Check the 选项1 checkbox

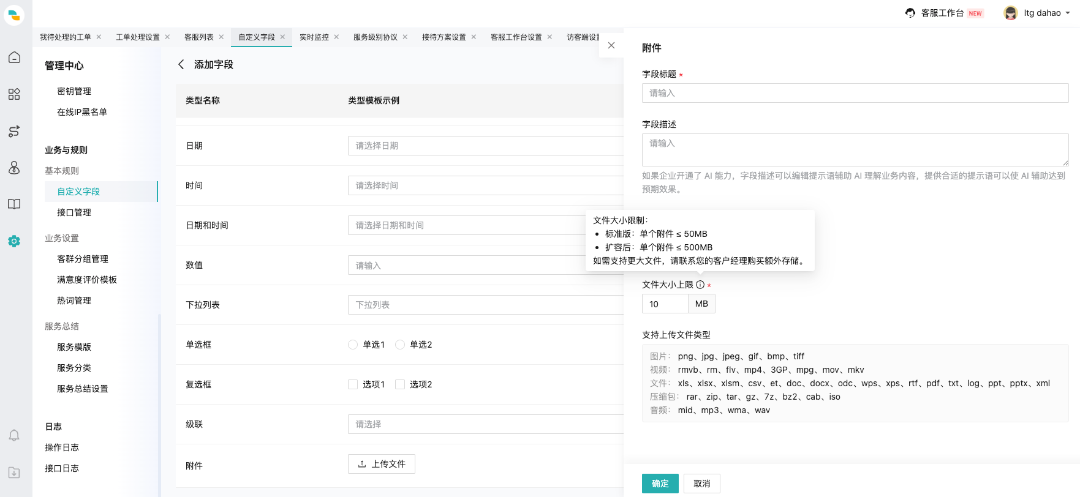click(x=353, y=384)
